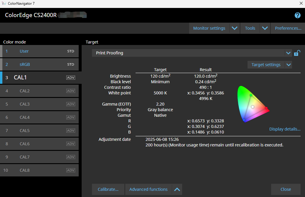Toggle the target lock padlock icon
This screenshot has height=197, width=305.
[x=297, y=53]
